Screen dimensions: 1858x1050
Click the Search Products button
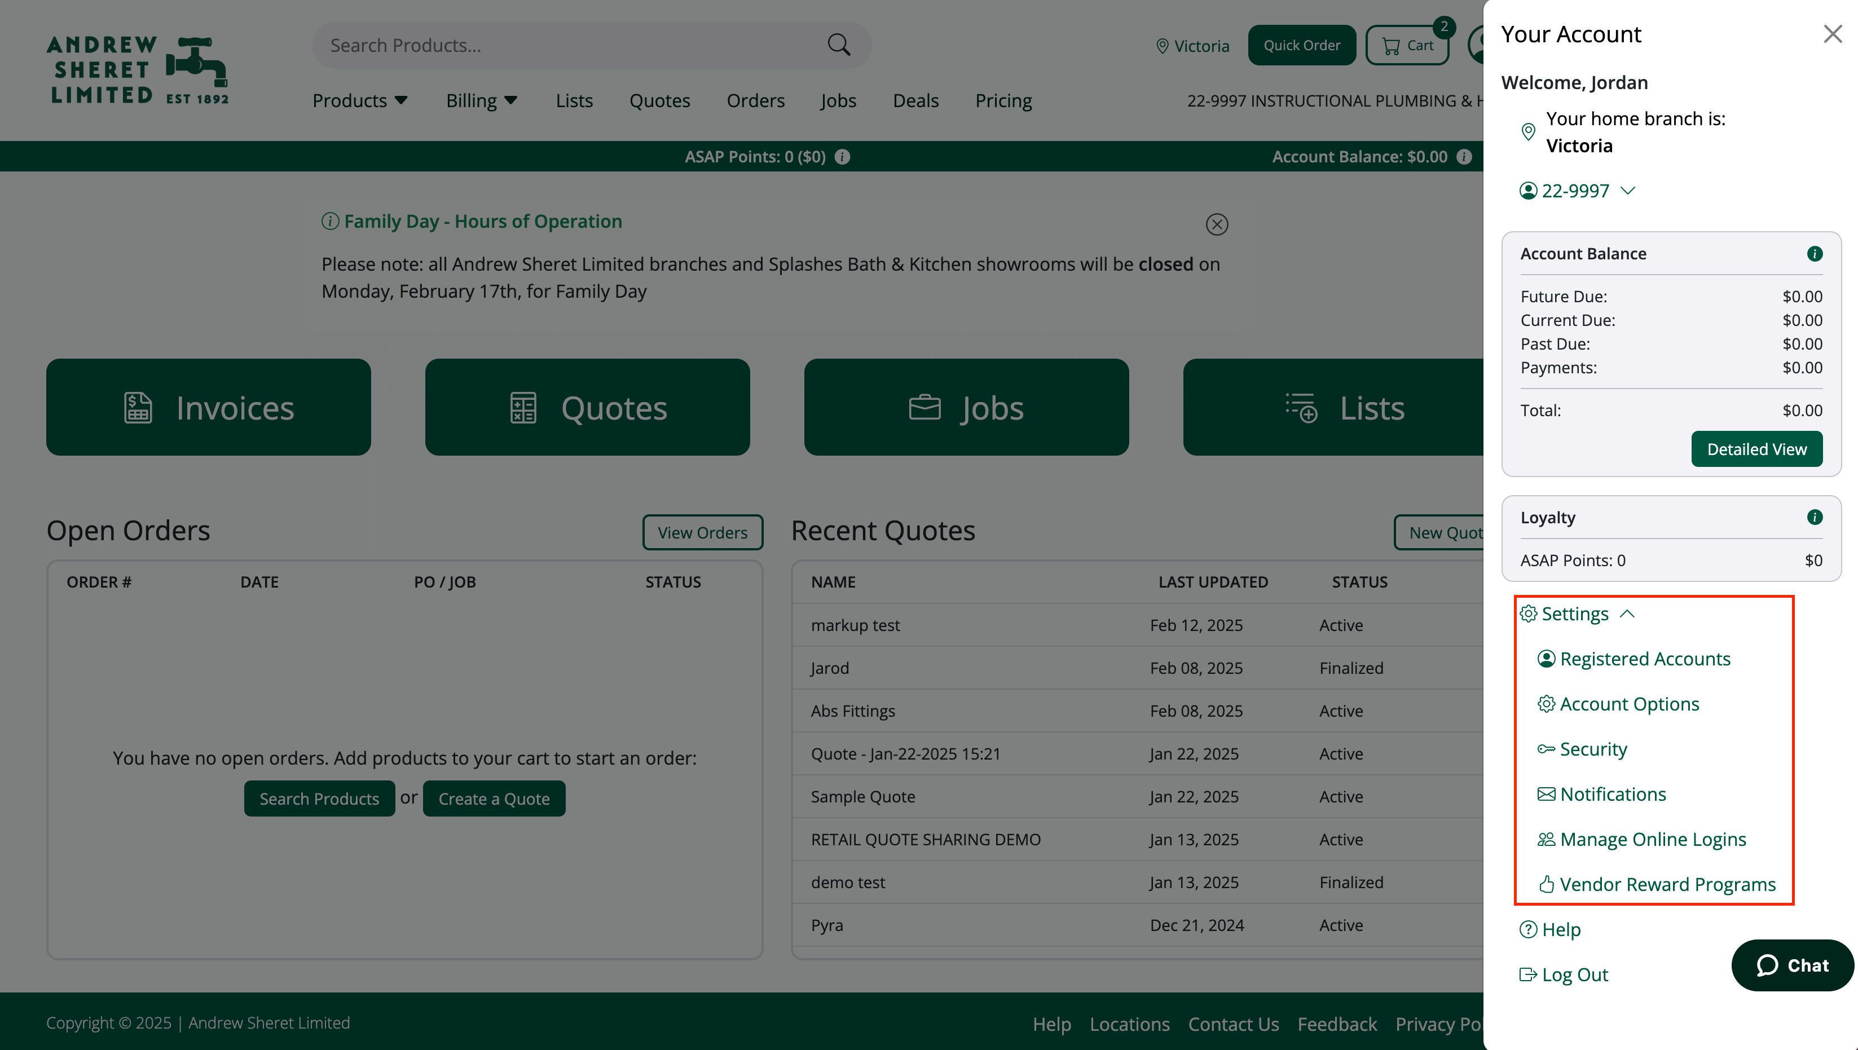tap(319, 798)
